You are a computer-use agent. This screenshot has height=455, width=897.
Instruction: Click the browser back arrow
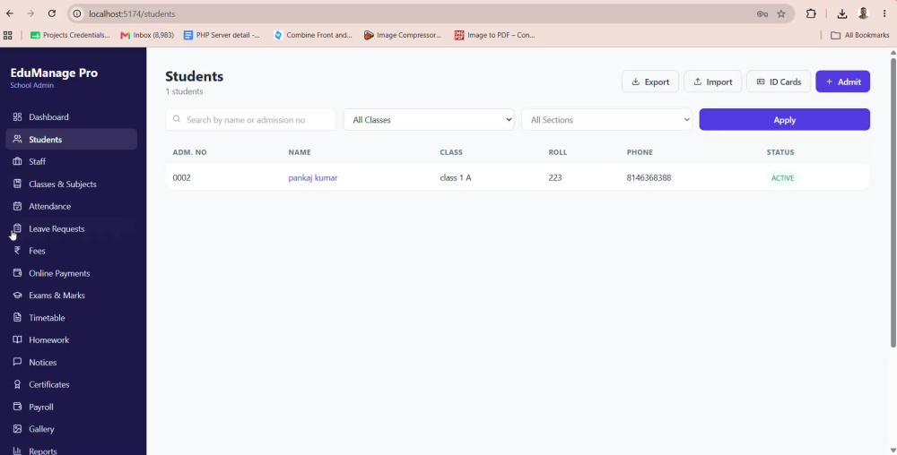pos(10,13)
